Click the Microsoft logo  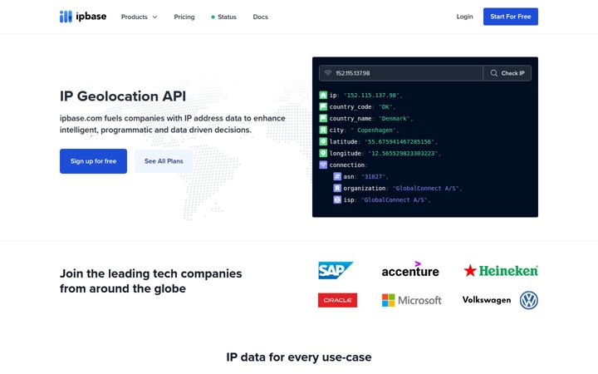pos(412,300)
